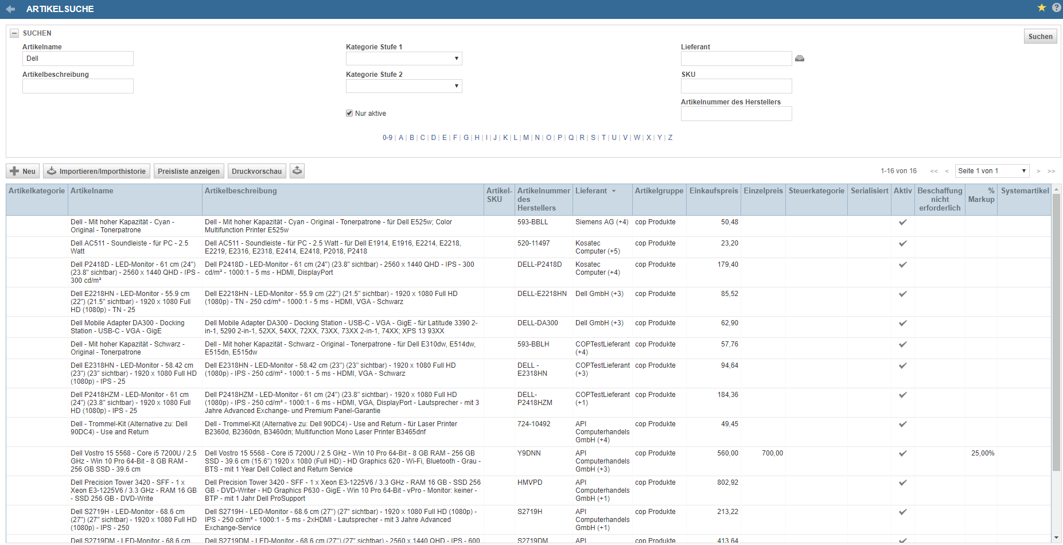
Task: Focus the SKU search field
Action: coord(737,86)
